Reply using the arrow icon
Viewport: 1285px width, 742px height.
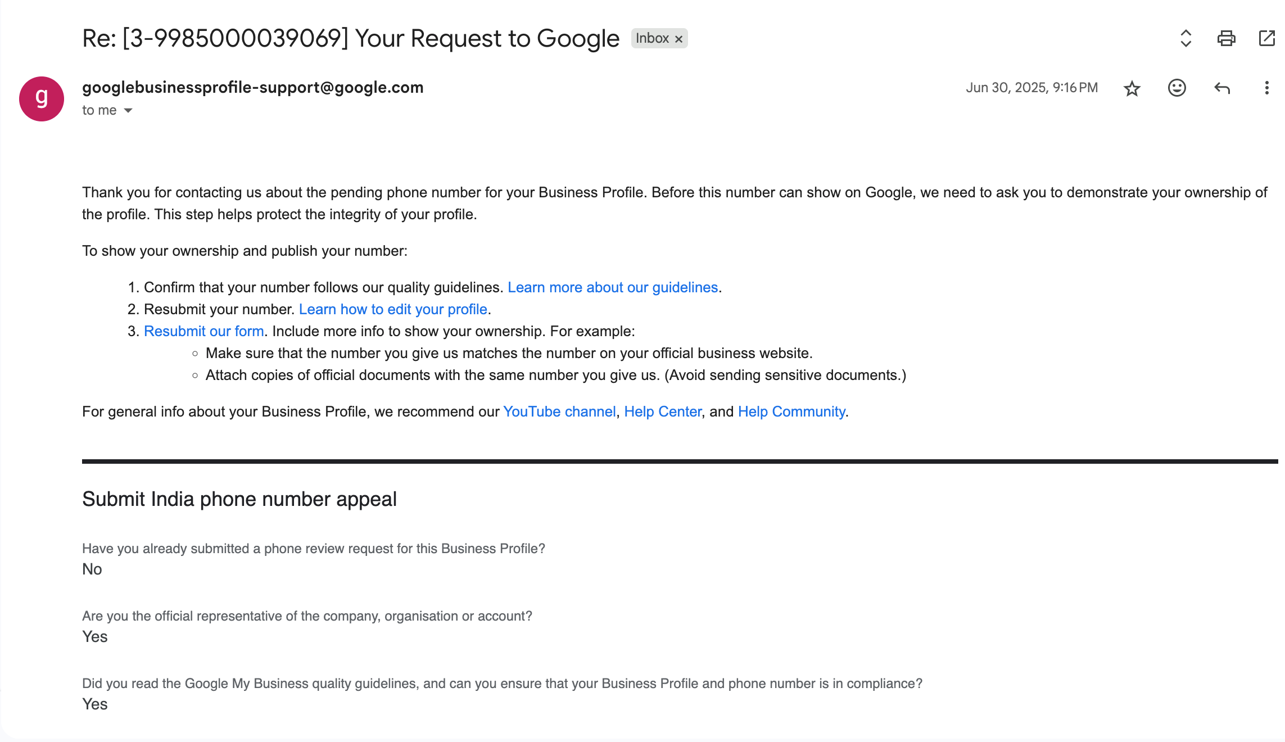[x=1221, y=88]
